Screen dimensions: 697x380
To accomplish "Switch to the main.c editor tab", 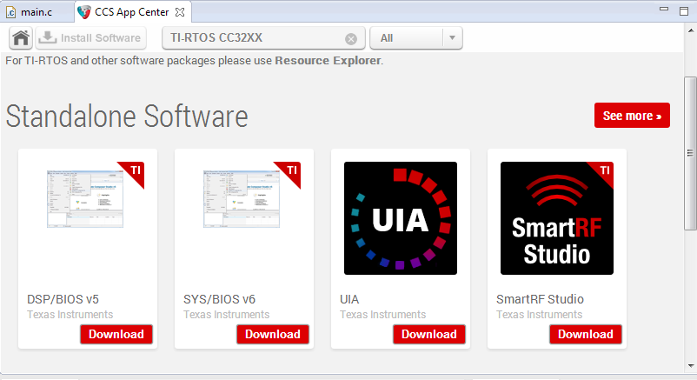I will coord(37,12).
